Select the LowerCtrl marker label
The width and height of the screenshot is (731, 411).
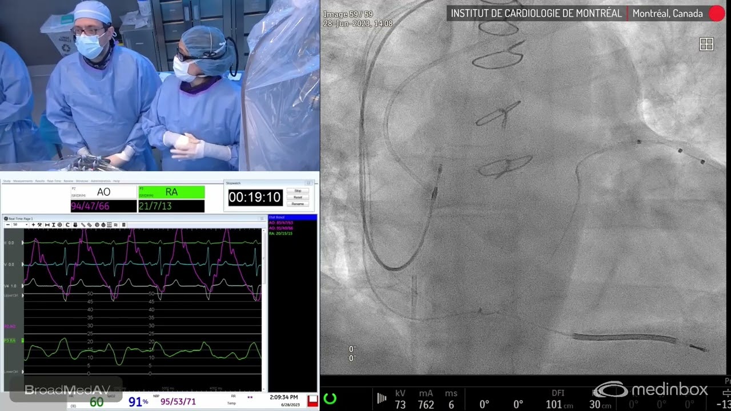pos(11,371)
